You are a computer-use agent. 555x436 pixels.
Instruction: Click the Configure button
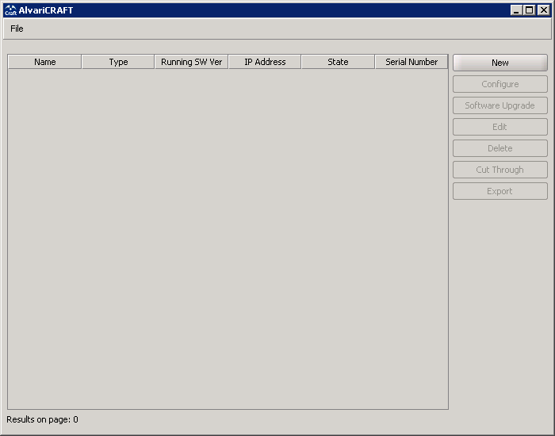[x=499, y=84]
